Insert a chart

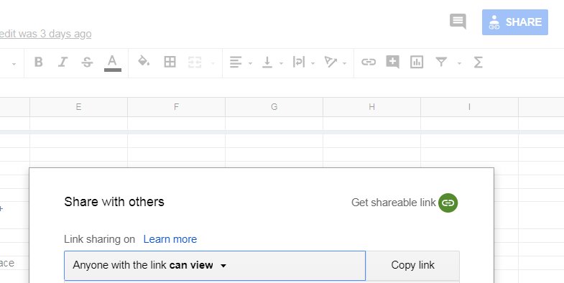coord(417,62)
